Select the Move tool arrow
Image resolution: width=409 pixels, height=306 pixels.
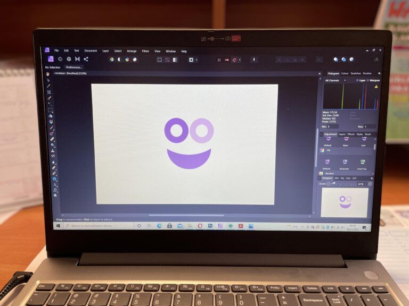pyautogui.click(x=48, y=80)
